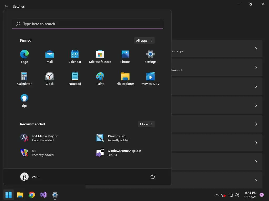Click the power button in Start menu

click(x=153, y=177)
